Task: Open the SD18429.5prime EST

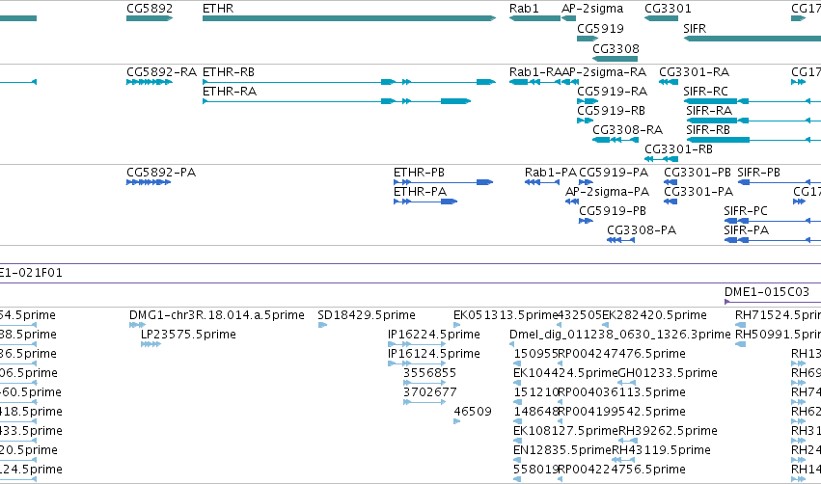Action: click(322, 325)
